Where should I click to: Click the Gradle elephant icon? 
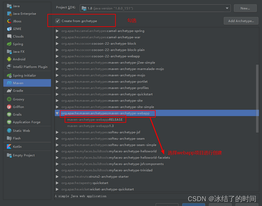9,90
